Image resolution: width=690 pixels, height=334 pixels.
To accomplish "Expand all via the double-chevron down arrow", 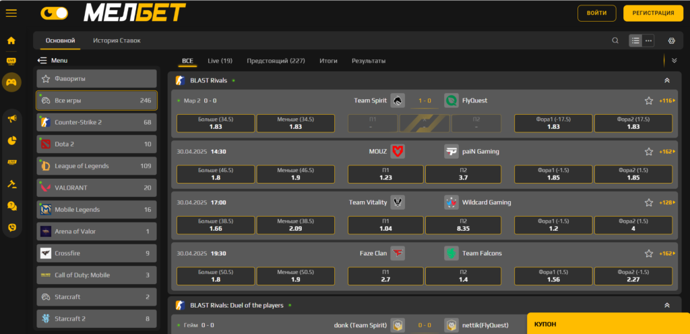I will pos(674,60).
